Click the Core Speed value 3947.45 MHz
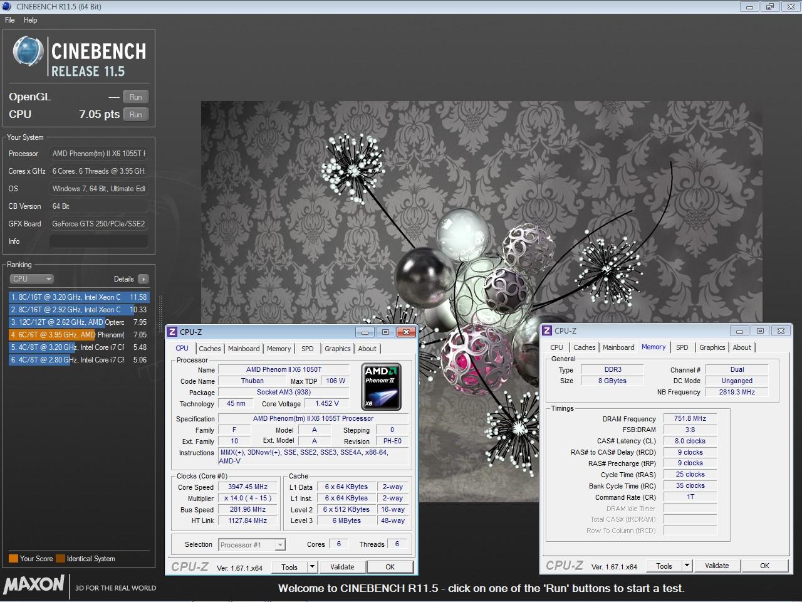 [248, 487]
